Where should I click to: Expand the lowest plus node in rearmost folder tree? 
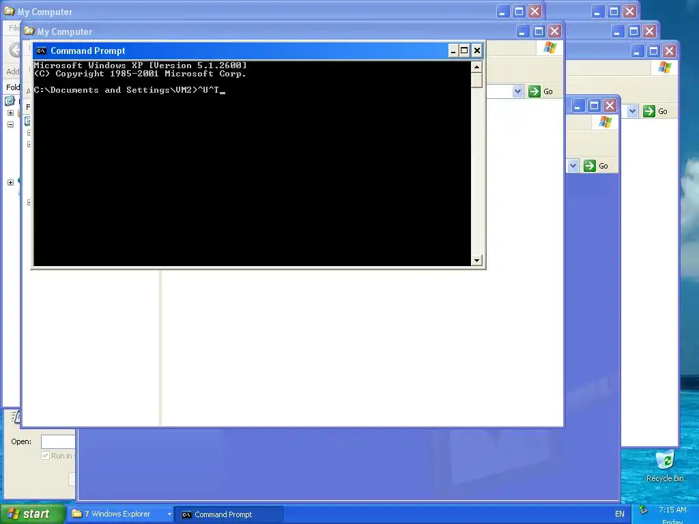pos(11,182)
